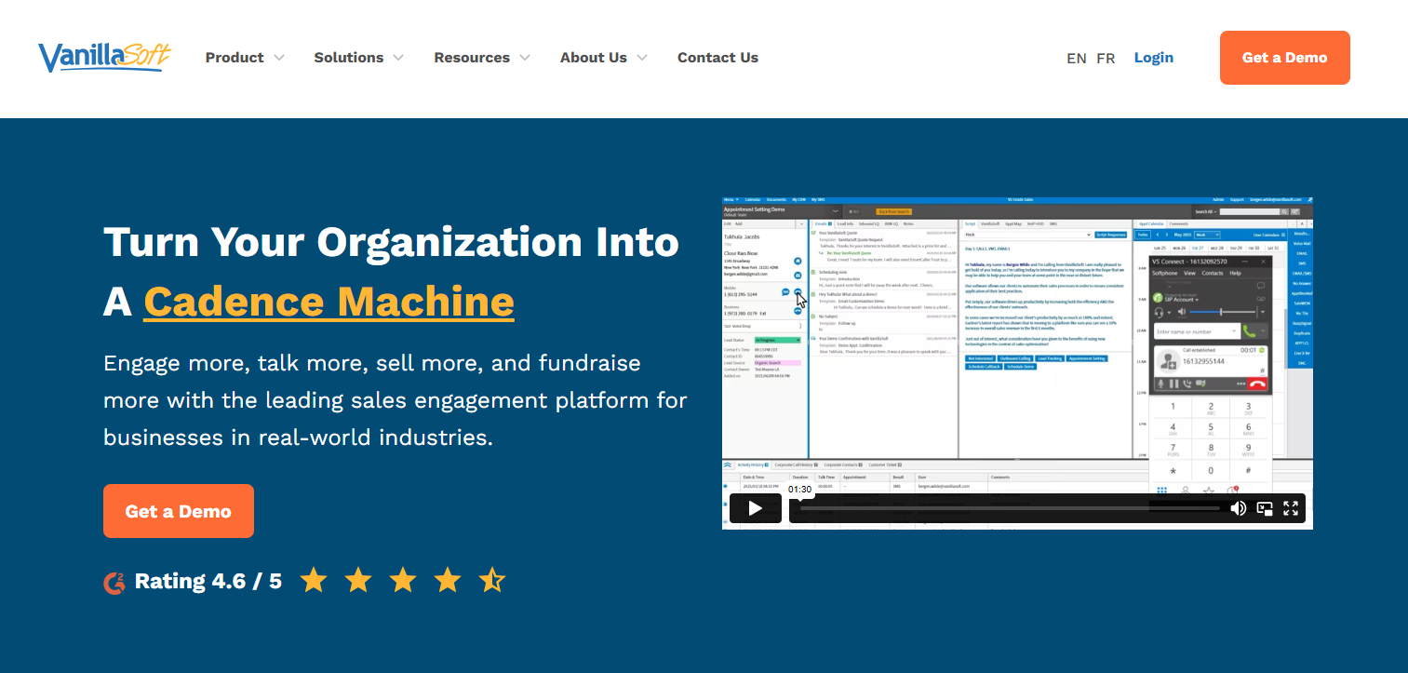Image resolution: width=1408 pixels, height=673 pixels.
Task: Click the Login link
Action: click(x=1153, y=57)
